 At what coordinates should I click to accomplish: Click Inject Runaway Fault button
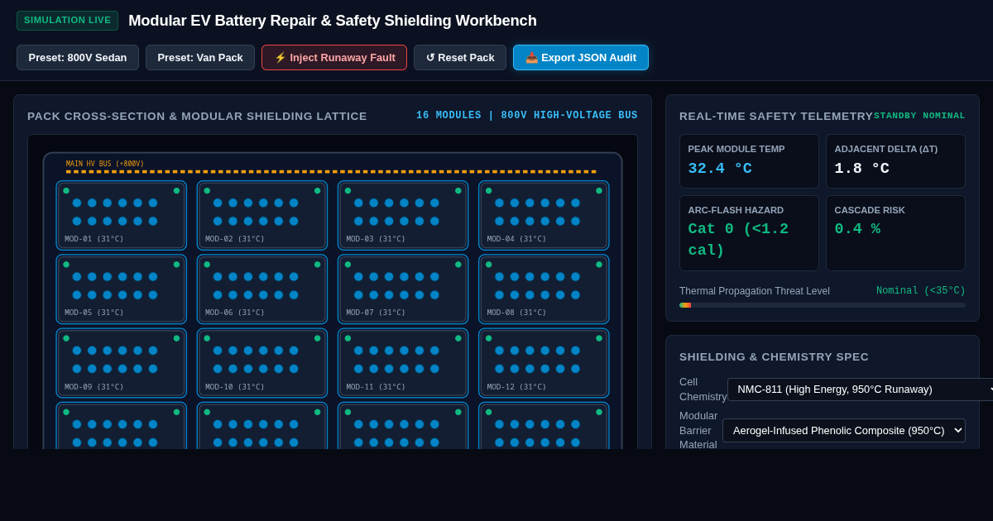coord(334,58)
